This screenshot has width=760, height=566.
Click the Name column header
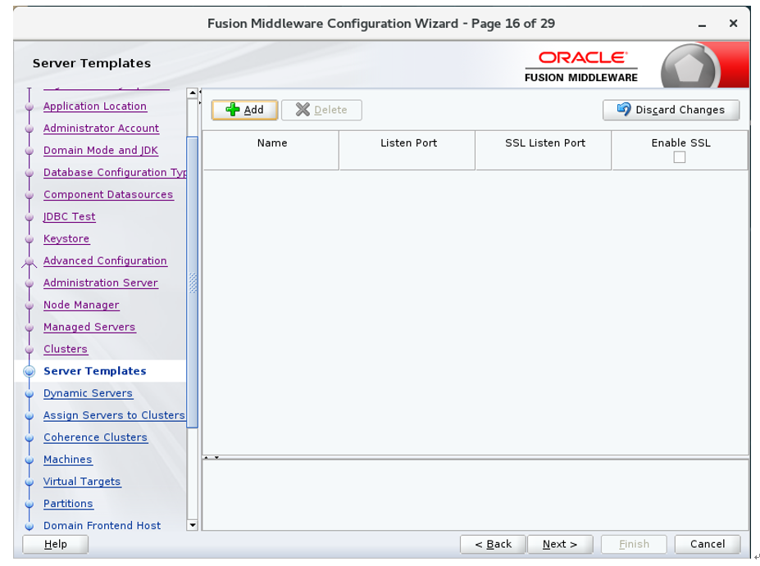tap(271, 150)
